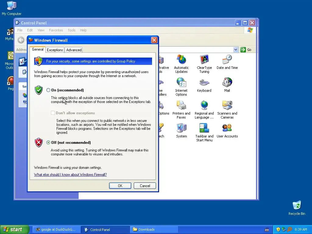Open Tools menu in Control Panel
312x234 pixels.
(x=71, y=30)
